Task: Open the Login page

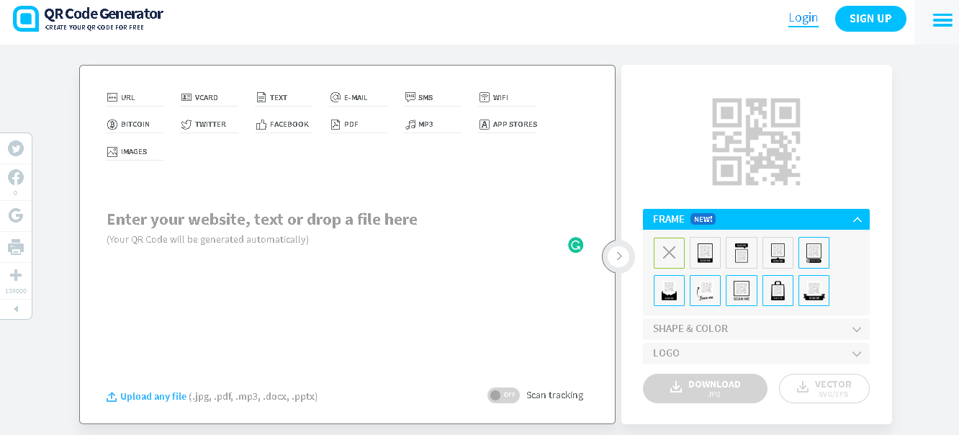Action: (803, 18)
